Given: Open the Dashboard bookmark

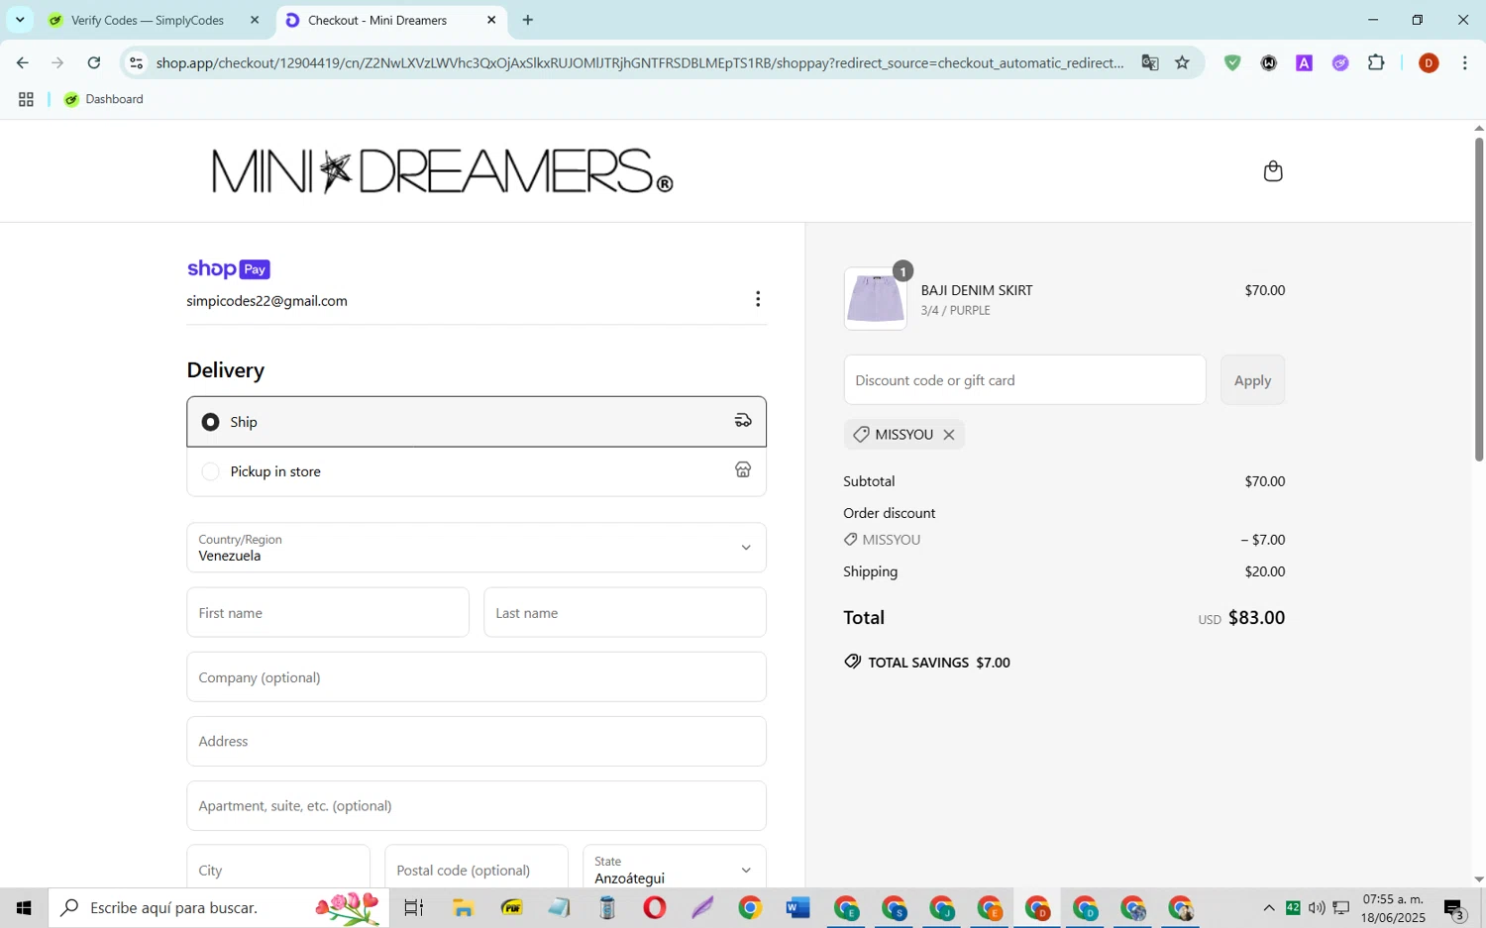Looking at the screenshot, I should pyautogui.click(x=104, y=99).
